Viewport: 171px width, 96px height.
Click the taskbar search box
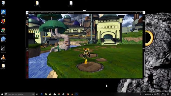20,94
